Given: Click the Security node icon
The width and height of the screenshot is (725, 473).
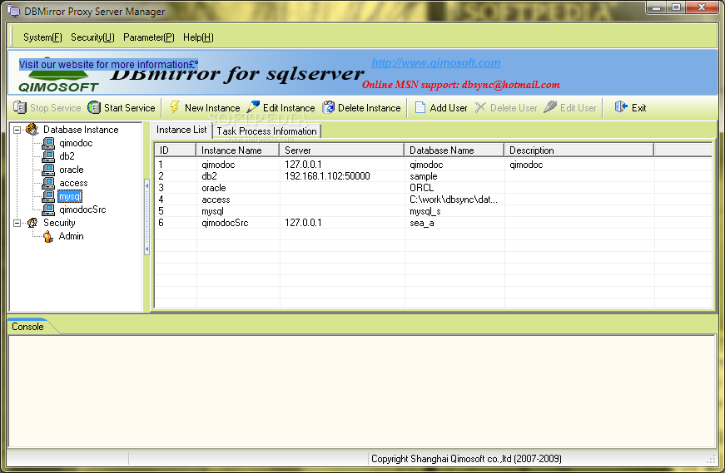Looking at the screenshot, I should 32,223.
